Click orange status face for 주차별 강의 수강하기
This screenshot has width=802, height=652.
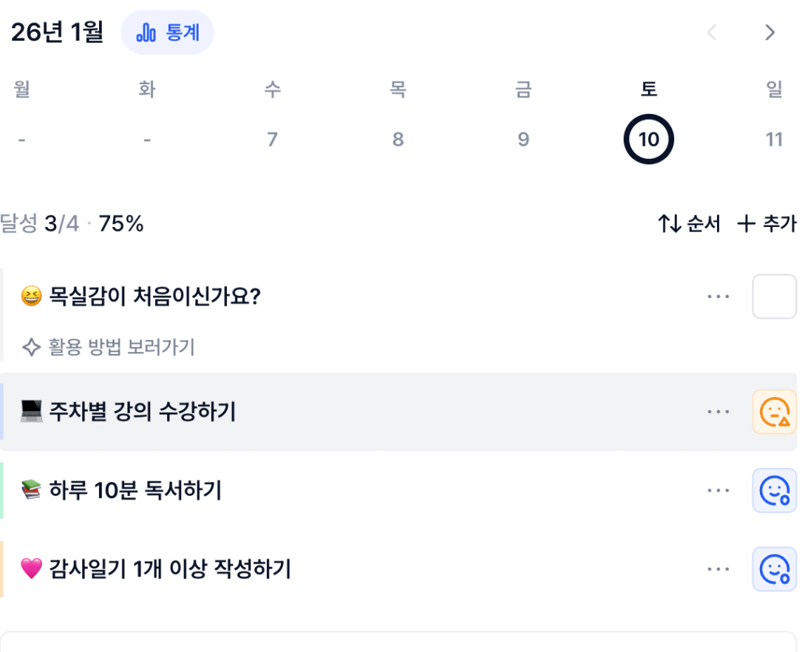point(774,412)
